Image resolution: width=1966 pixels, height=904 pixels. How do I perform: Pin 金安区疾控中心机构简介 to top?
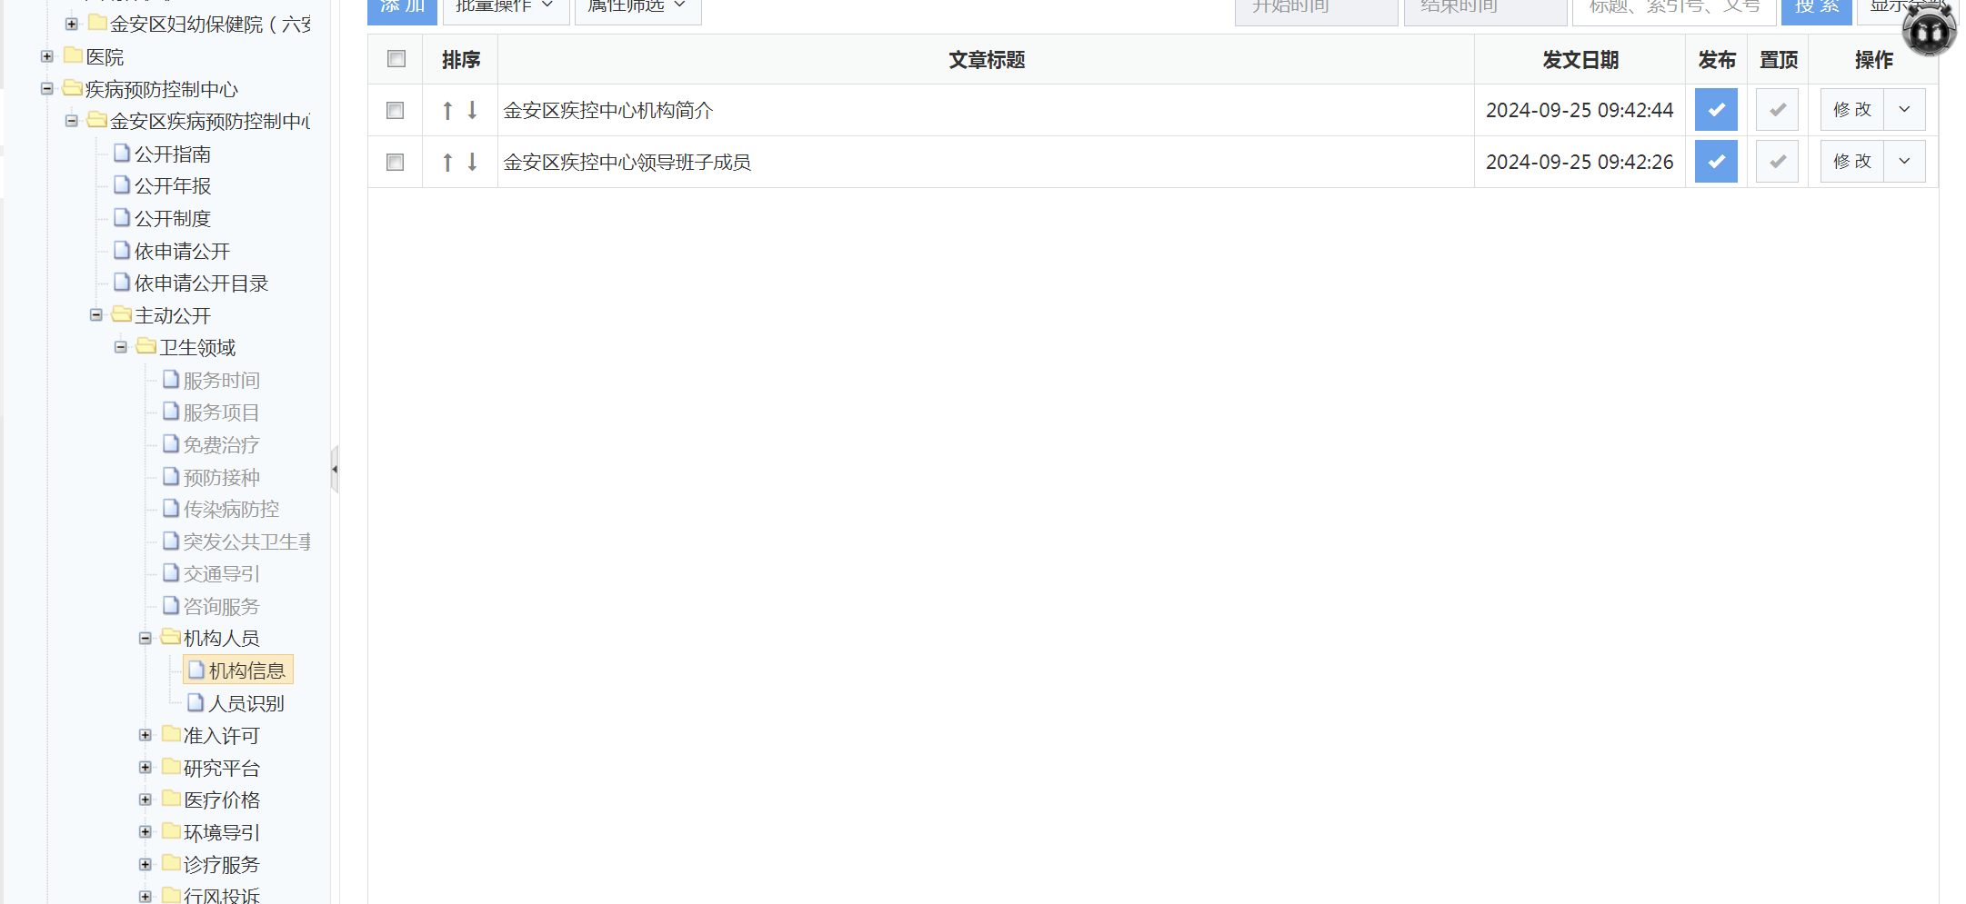click(x=1777, y=110)
